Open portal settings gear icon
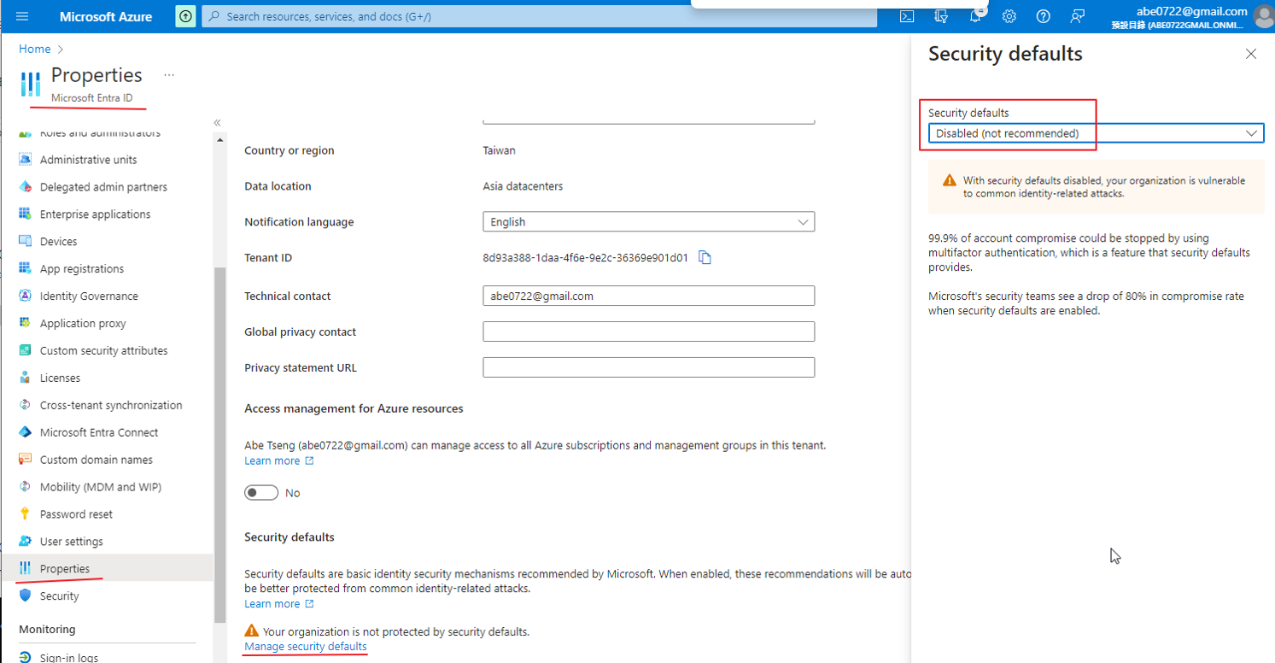 [x=1009, y=16]
